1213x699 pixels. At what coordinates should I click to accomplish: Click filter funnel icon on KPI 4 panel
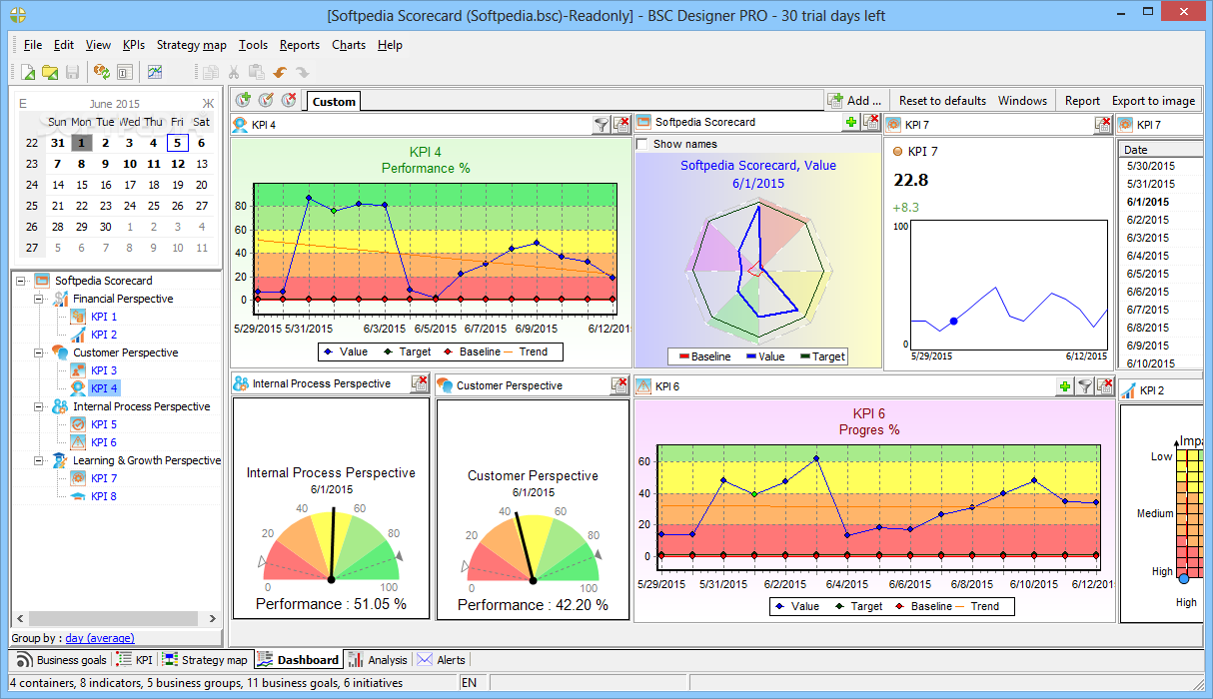click(601, 125)
